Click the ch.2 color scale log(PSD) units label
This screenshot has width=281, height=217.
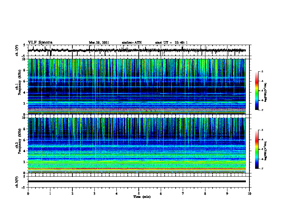266,151
